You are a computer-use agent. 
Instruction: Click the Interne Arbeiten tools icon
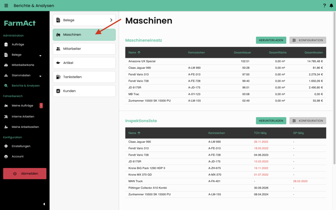(x=6, y=117)
